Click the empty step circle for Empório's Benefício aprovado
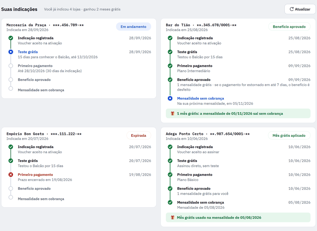 pos(11,189)
